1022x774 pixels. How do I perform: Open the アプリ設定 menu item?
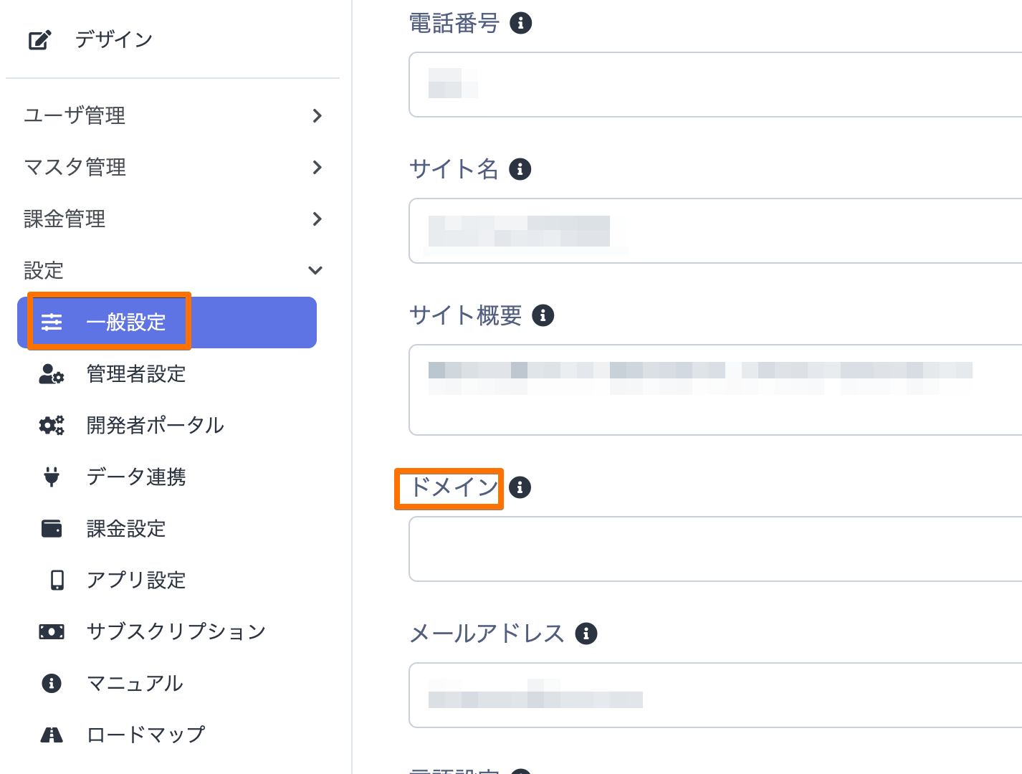(x=136, y=580)
